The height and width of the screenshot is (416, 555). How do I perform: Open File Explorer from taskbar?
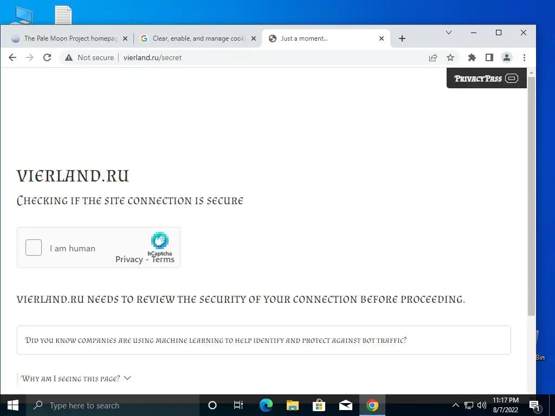292,405
